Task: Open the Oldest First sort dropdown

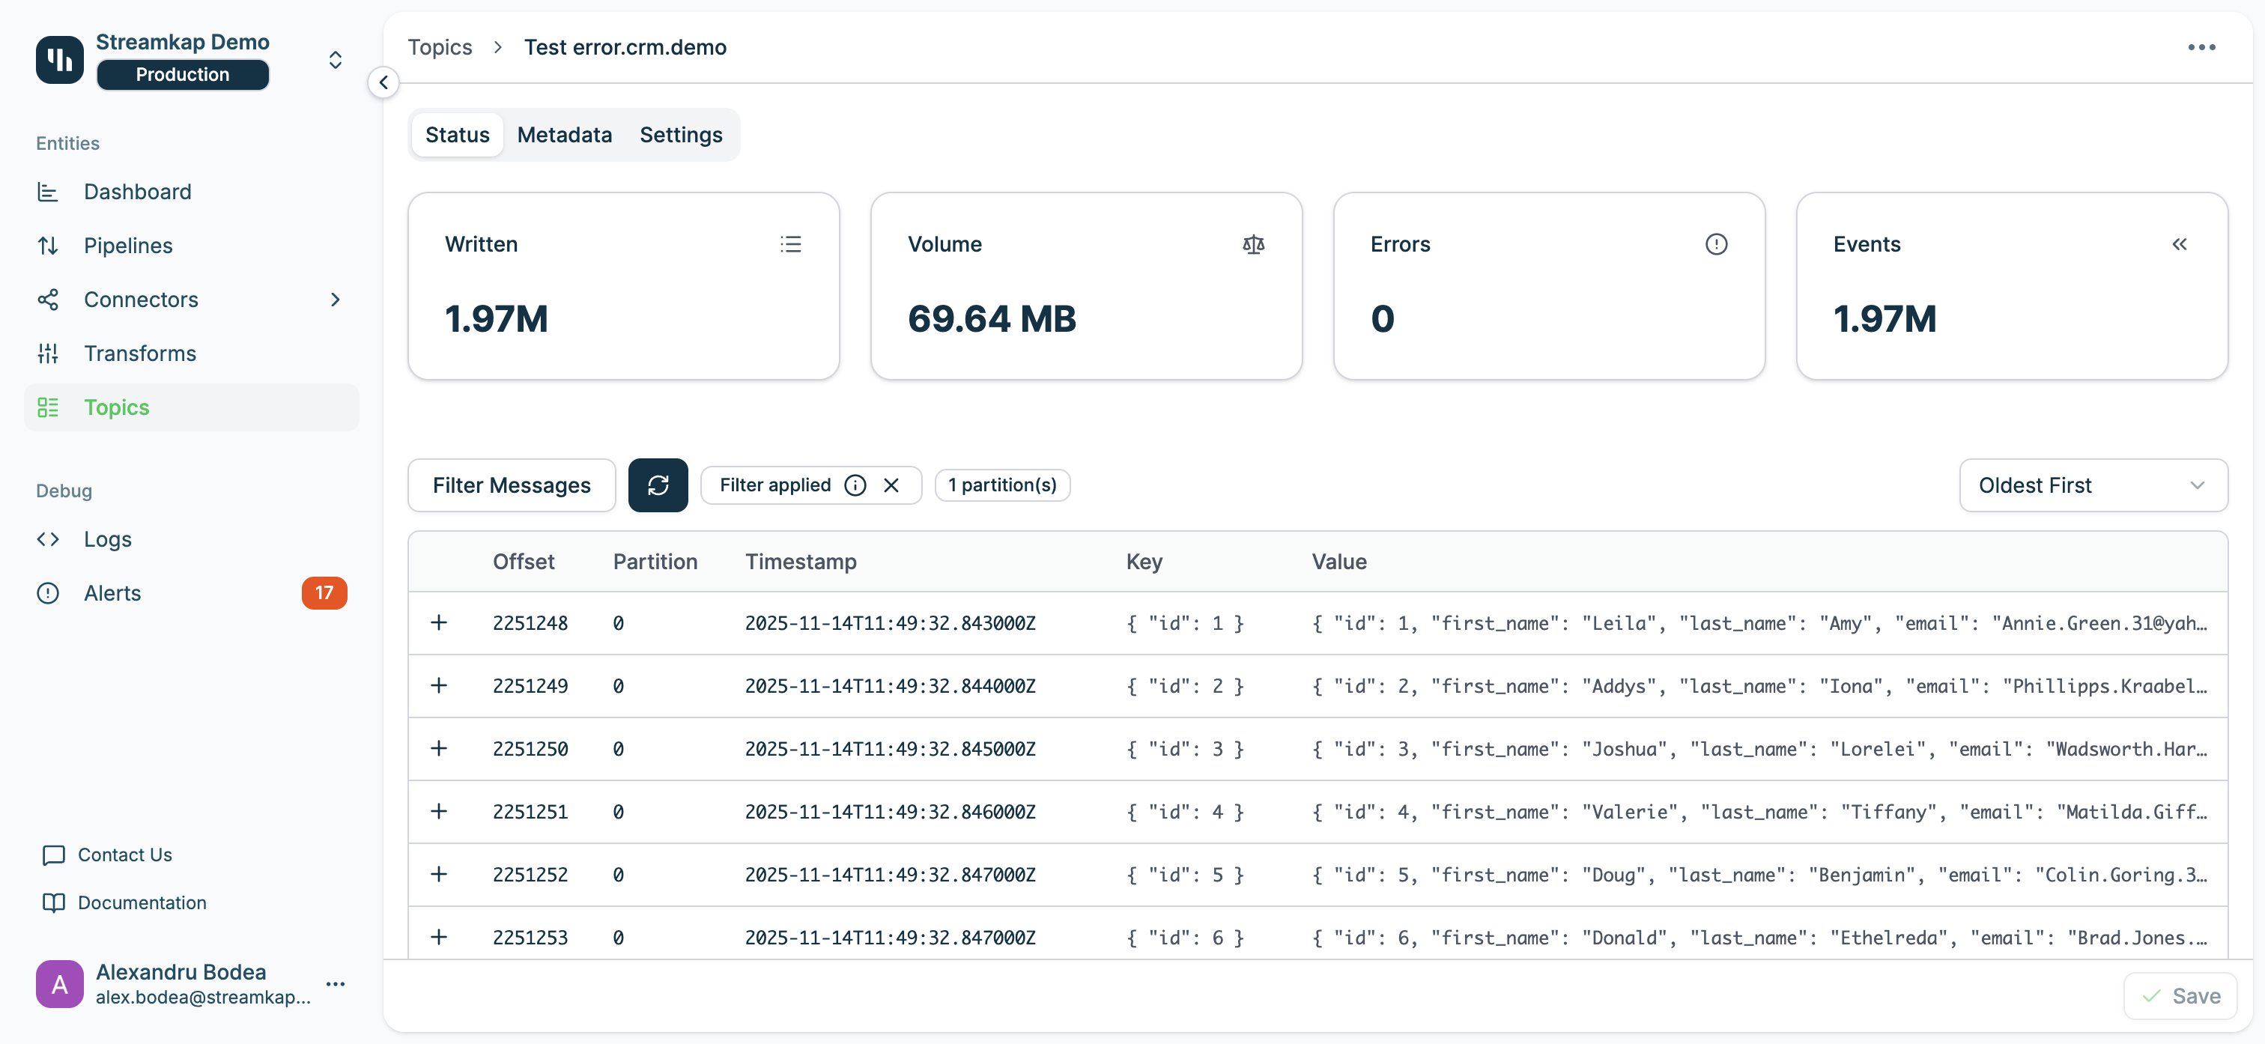Action: pos(2093,485)
